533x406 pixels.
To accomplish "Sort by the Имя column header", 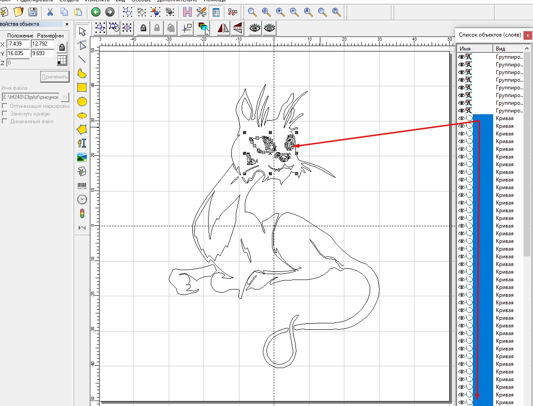I will 475,48.
